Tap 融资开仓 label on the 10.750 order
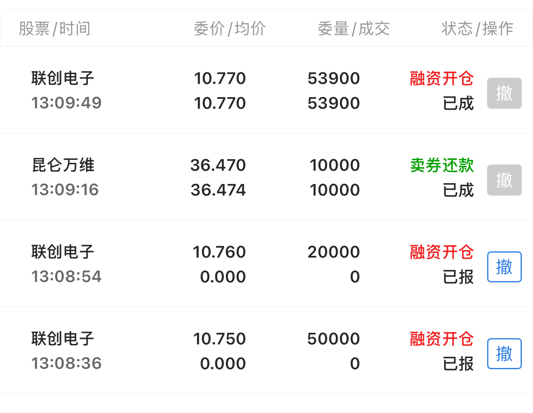The image size is (533, 413). 442,339
